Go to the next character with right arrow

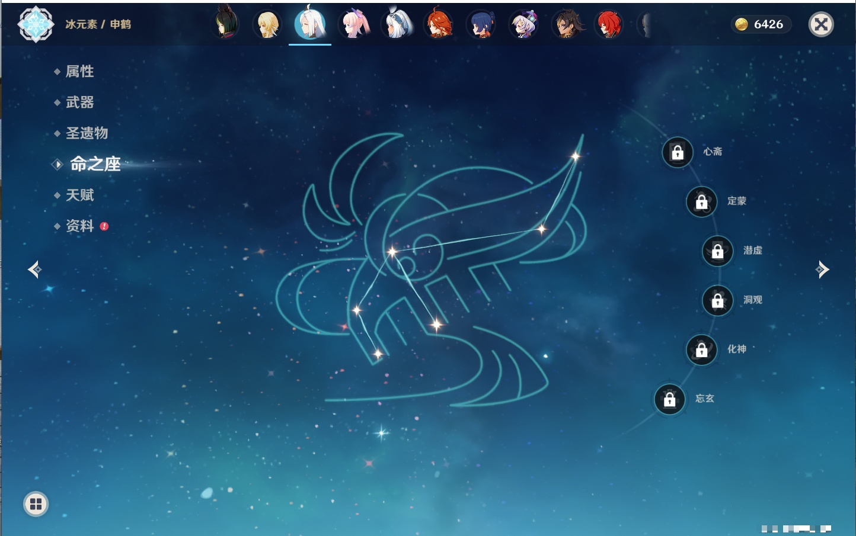point(822,269)
